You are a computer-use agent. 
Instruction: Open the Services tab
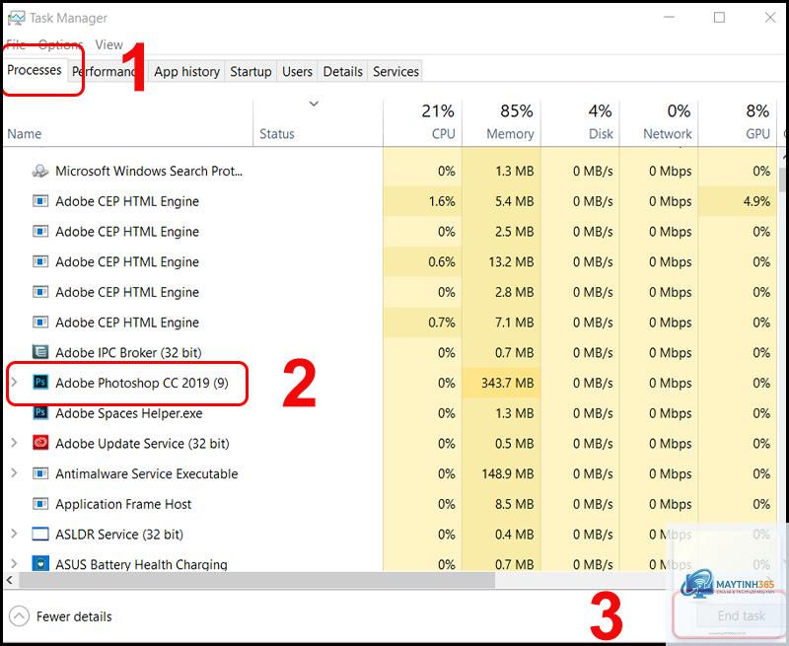point(395,71)
